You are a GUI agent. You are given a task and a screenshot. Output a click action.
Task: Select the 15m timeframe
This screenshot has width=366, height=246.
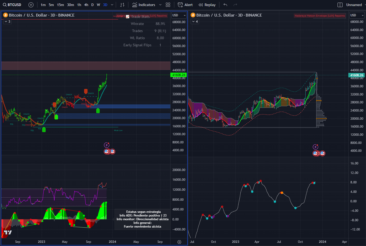coord(60,5)
